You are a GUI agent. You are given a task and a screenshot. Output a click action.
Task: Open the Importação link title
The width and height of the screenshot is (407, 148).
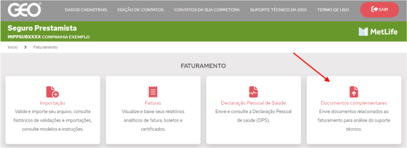coord(53,103)
